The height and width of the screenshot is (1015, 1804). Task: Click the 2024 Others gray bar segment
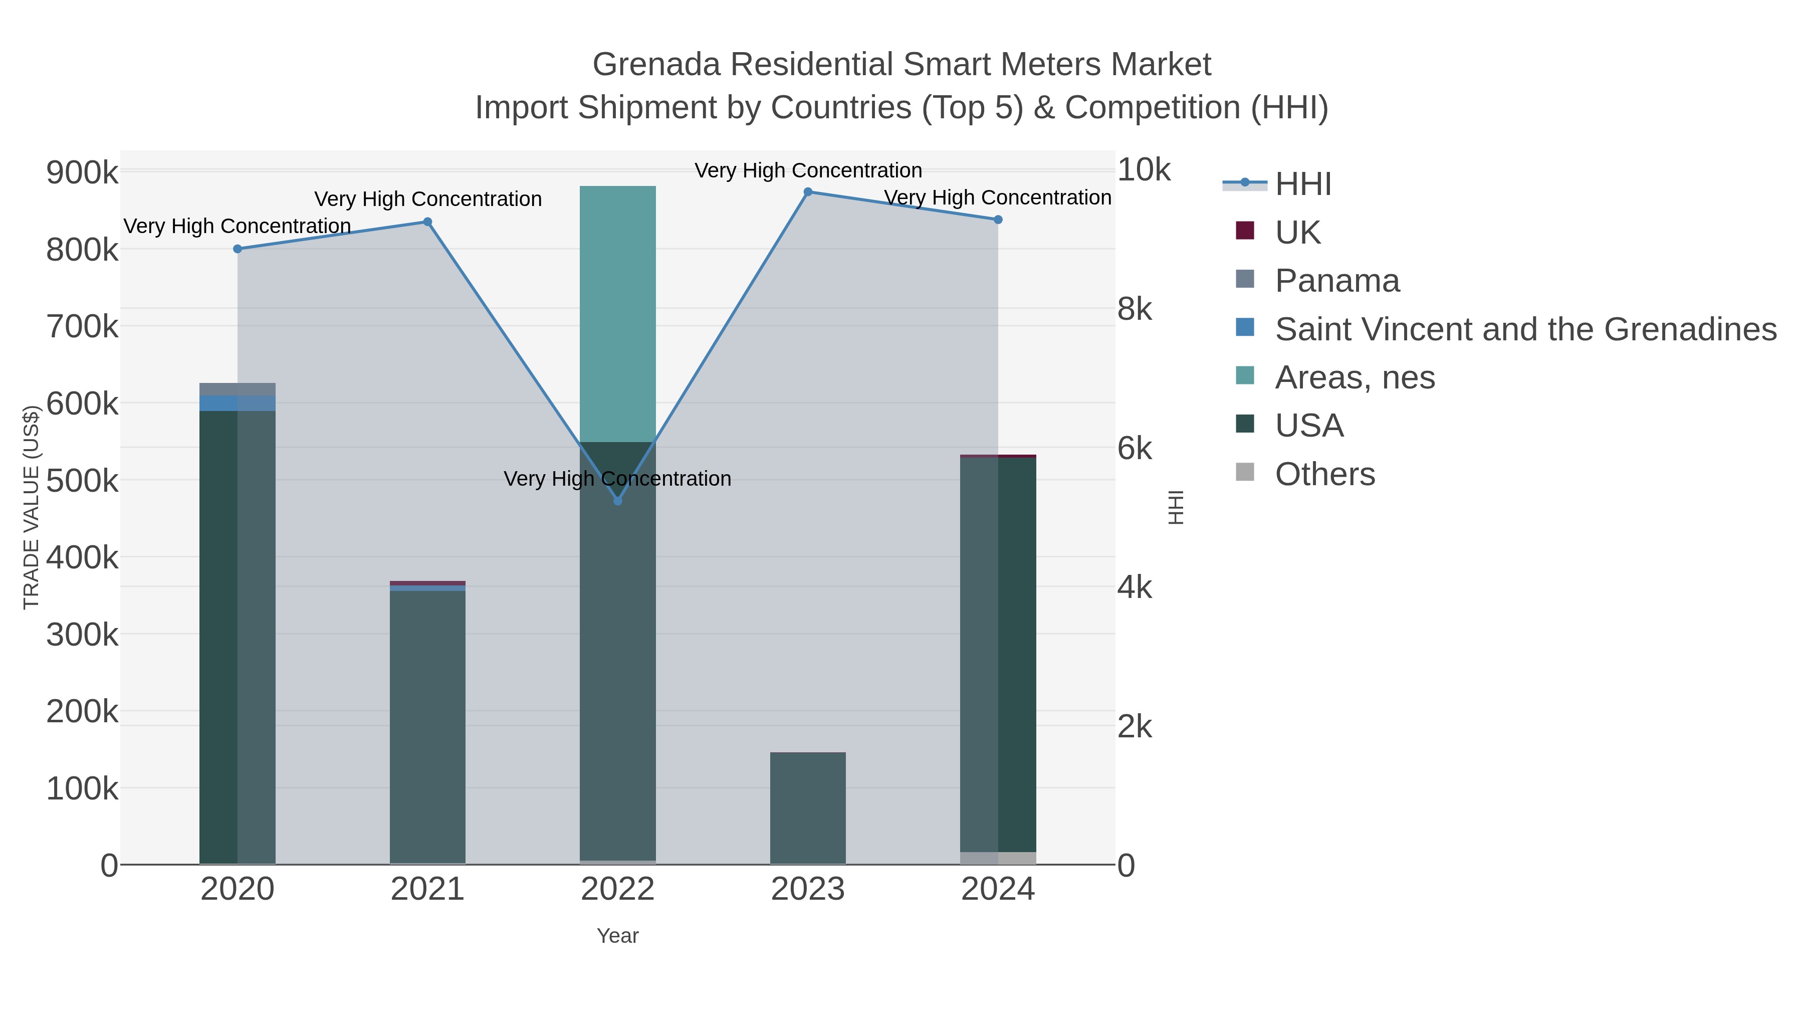coord(999,858)
